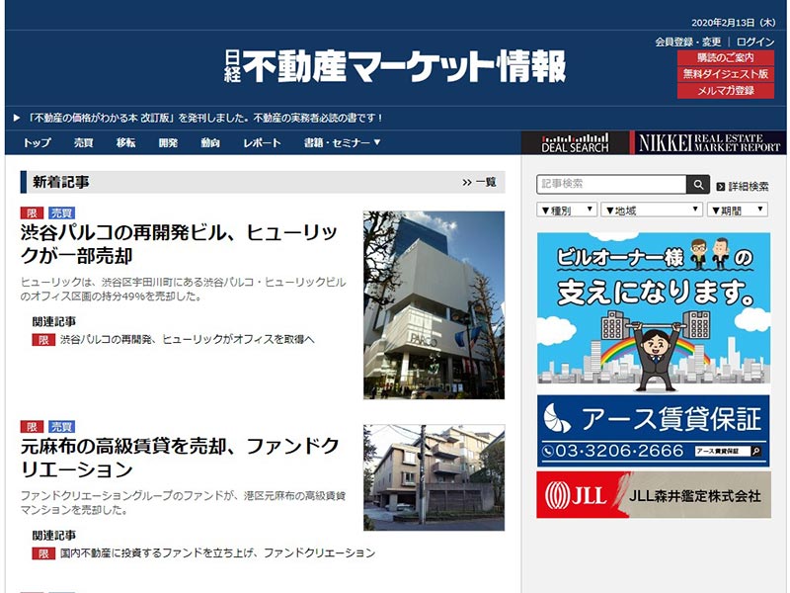Open 会員登録・変更 link
The width and height of the screenshot is (790, 593).
click(x=688, y=42)
